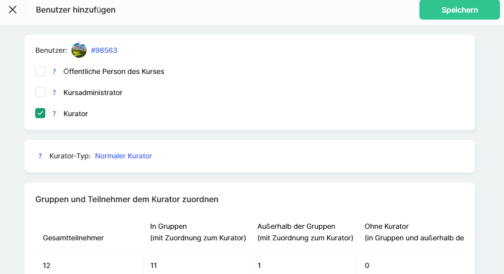Open the Kursadministrator help question mark

[54, 93]
